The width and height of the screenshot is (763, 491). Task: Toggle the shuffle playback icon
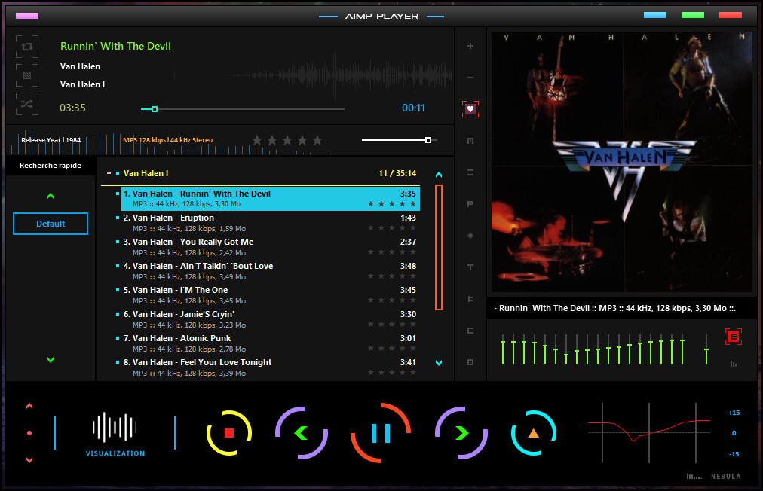pyautogui.click(x=27, y=104)
